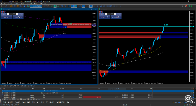Close the Toolbox panel with X
The image size is (196, 106).
[1, 89]
